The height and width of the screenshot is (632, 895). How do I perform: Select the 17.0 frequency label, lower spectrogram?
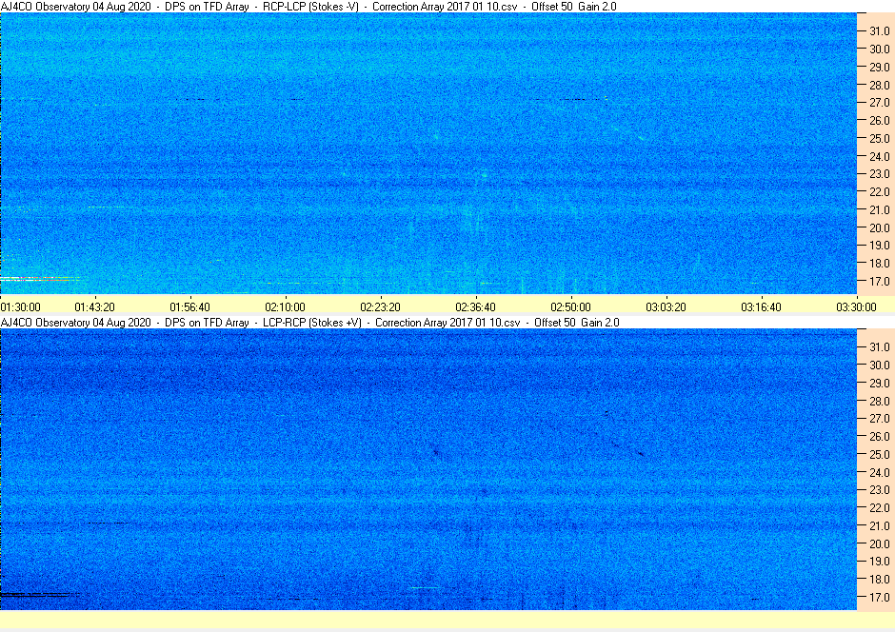(879, 597)
